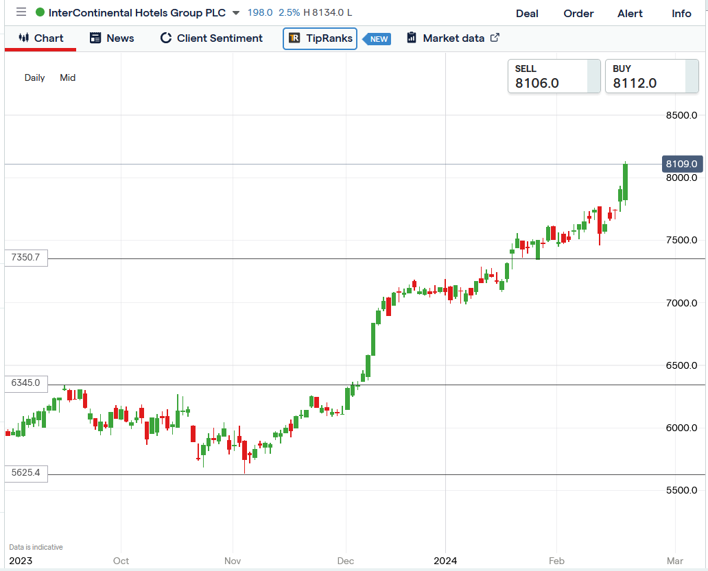Expand the InterContinental Hotels Group dropdown arrow
The height and width of the screenshot is (571, 708).
tap(236, 13)
